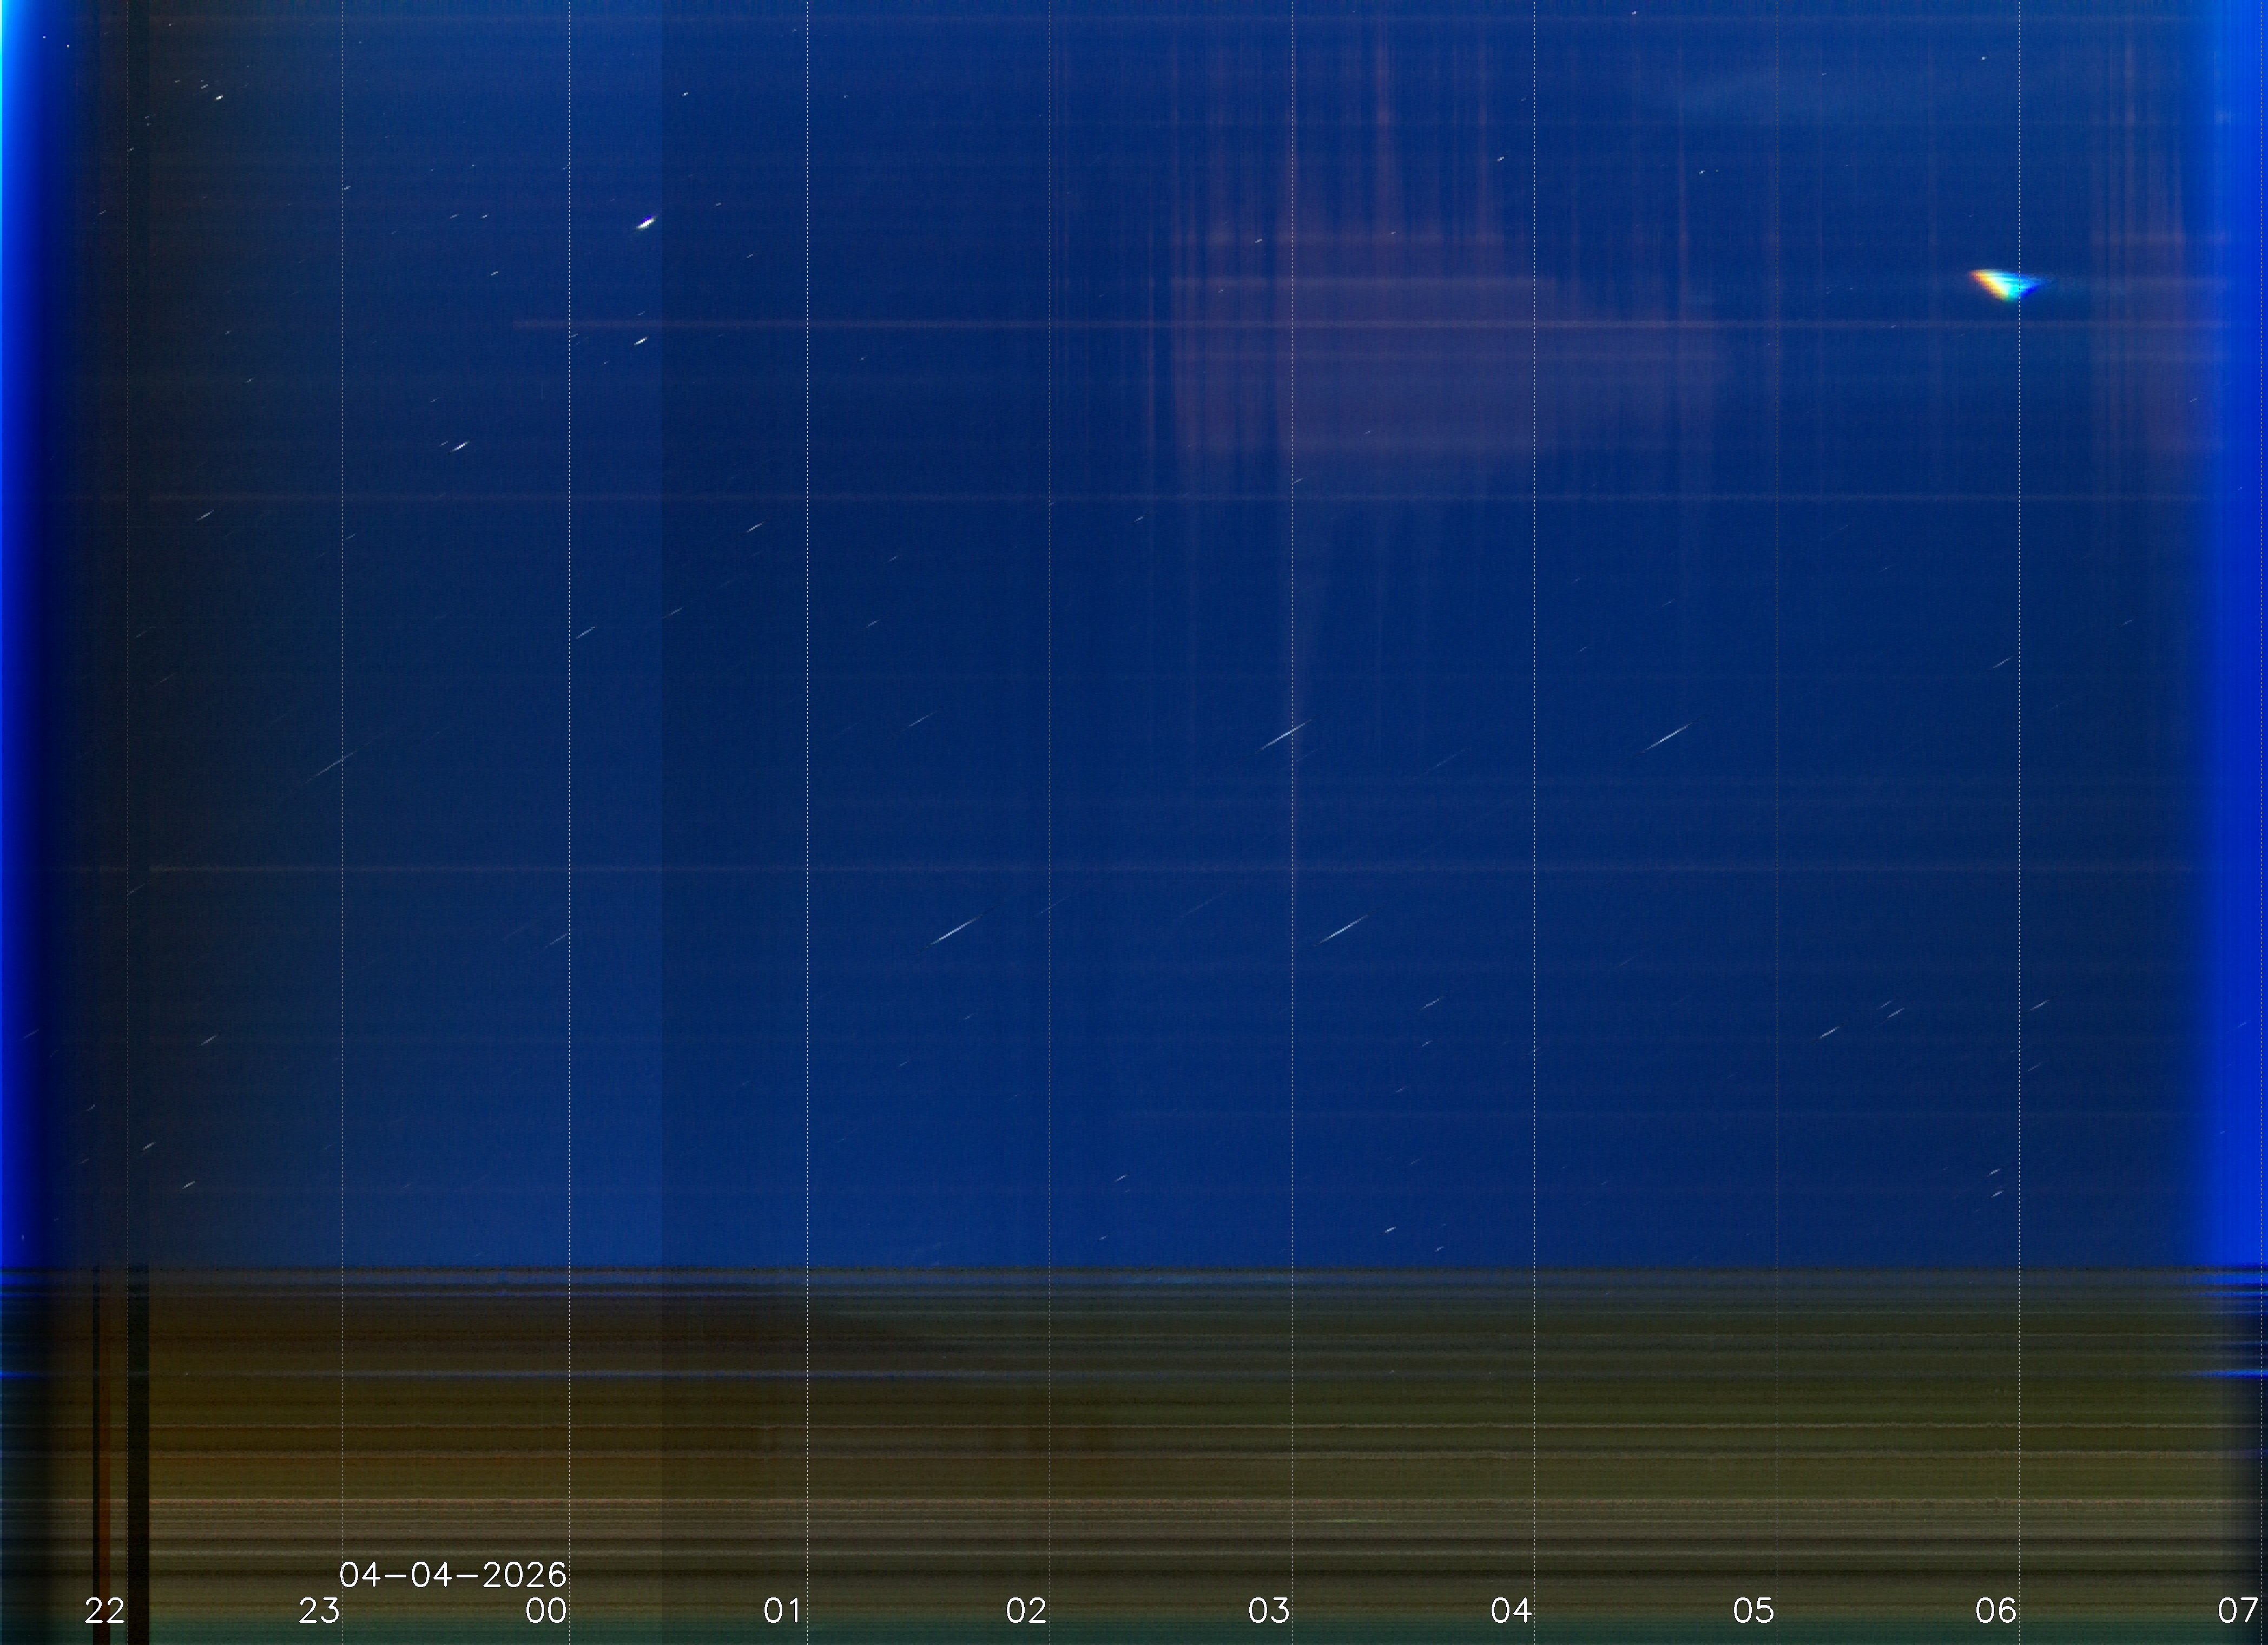Click the 03 hour label
The image size is (2268, 1645).
(1268, 1611)
